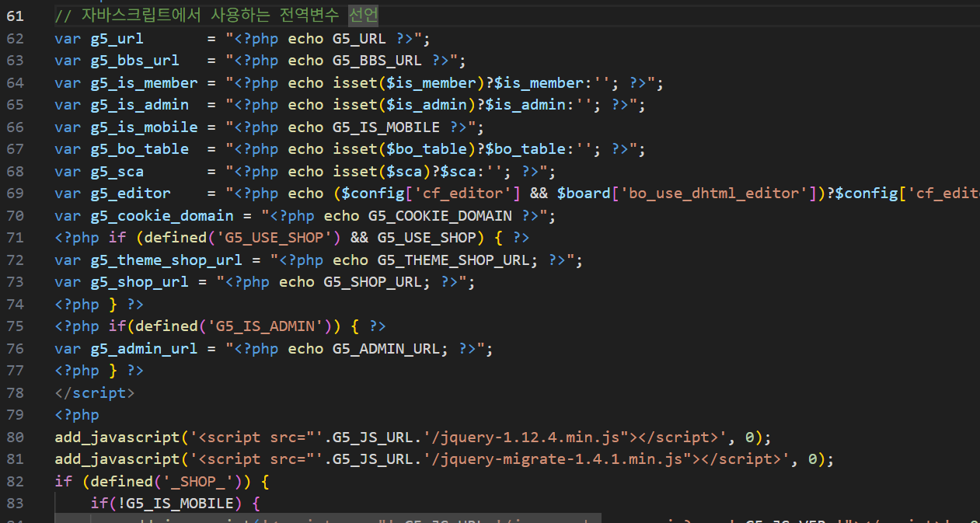Click the variable name g5_url
The width and height of the screenshot is (980, 523).
click(x=117, y=38)
